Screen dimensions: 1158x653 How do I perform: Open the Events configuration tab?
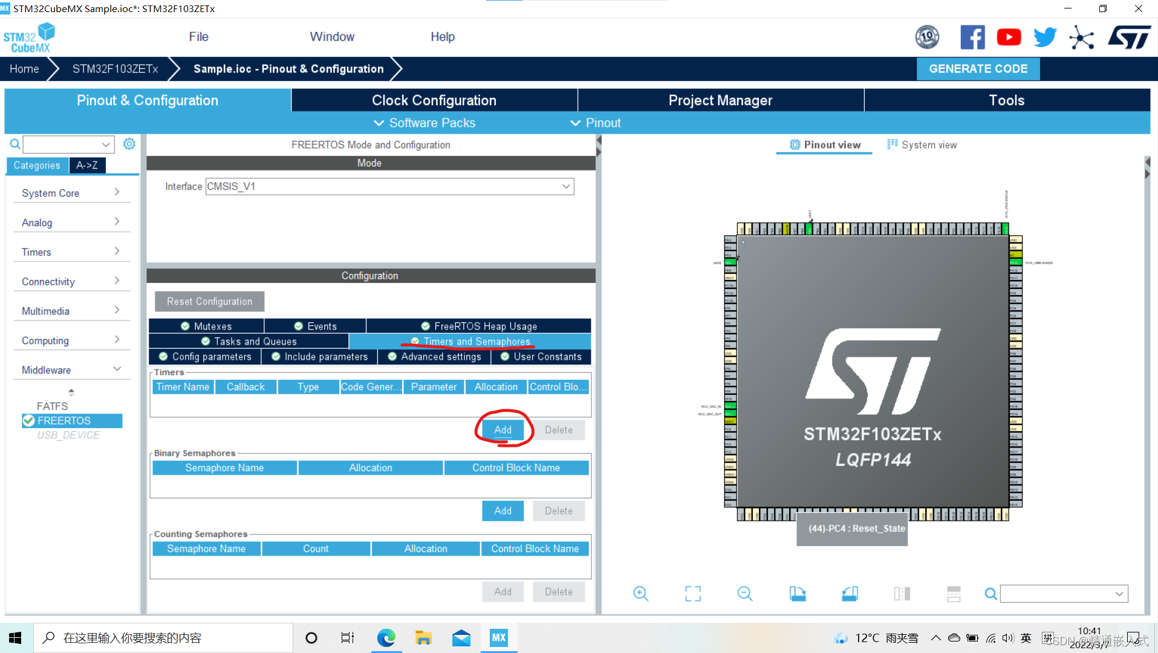click(x=315, y=326)
